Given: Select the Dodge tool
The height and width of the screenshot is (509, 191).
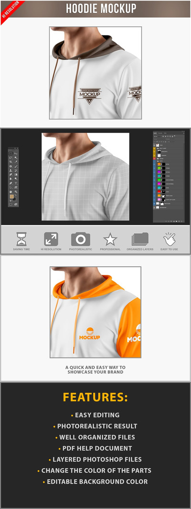Looking at the screenshot, I should click(x=16, y=179).
